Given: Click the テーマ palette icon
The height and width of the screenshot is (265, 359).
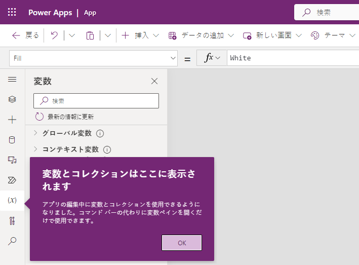Looking at the screenshot, I should tap(315, 35).
